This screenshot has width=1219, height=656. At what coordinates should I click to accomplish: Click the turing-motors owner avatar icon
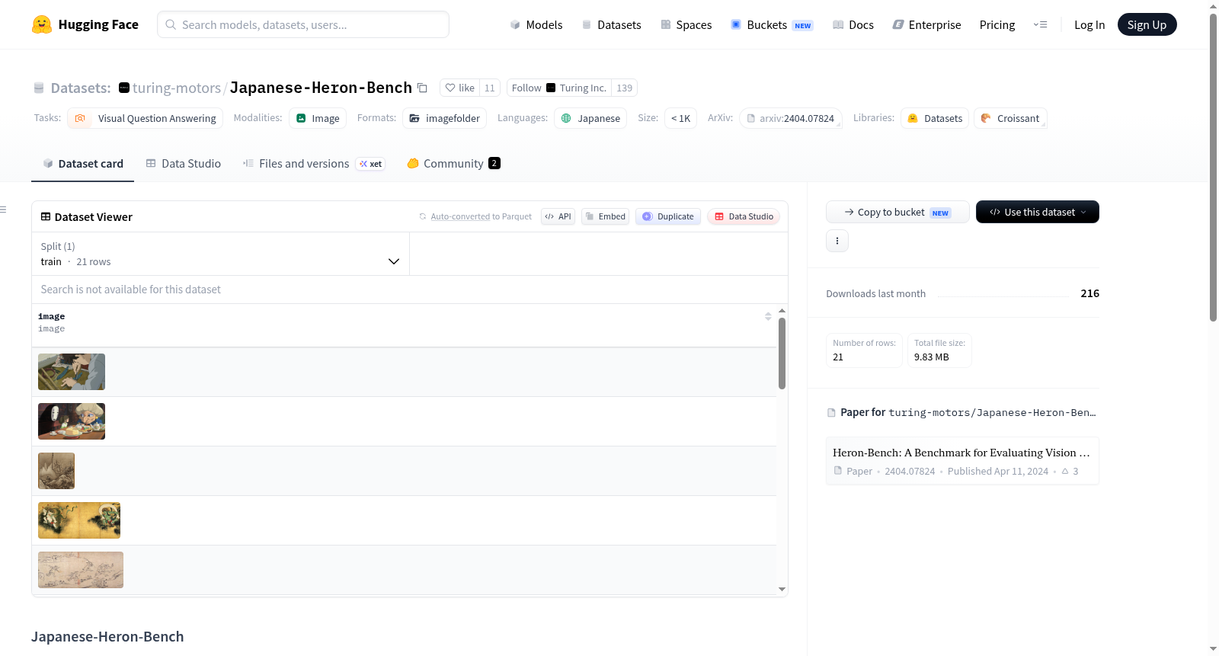click(x=124, y=88)
